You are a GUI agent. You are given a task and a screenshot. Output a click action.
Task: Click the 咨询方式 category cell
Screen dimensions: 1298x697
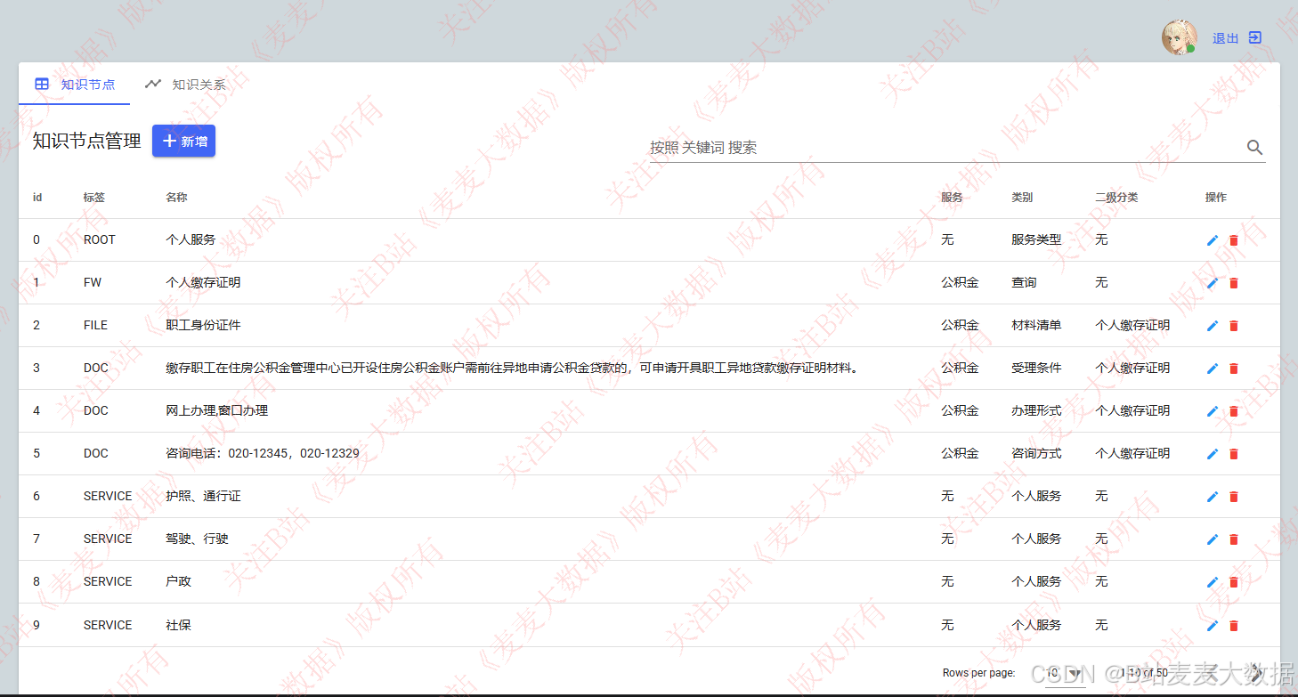[1036, 454]
